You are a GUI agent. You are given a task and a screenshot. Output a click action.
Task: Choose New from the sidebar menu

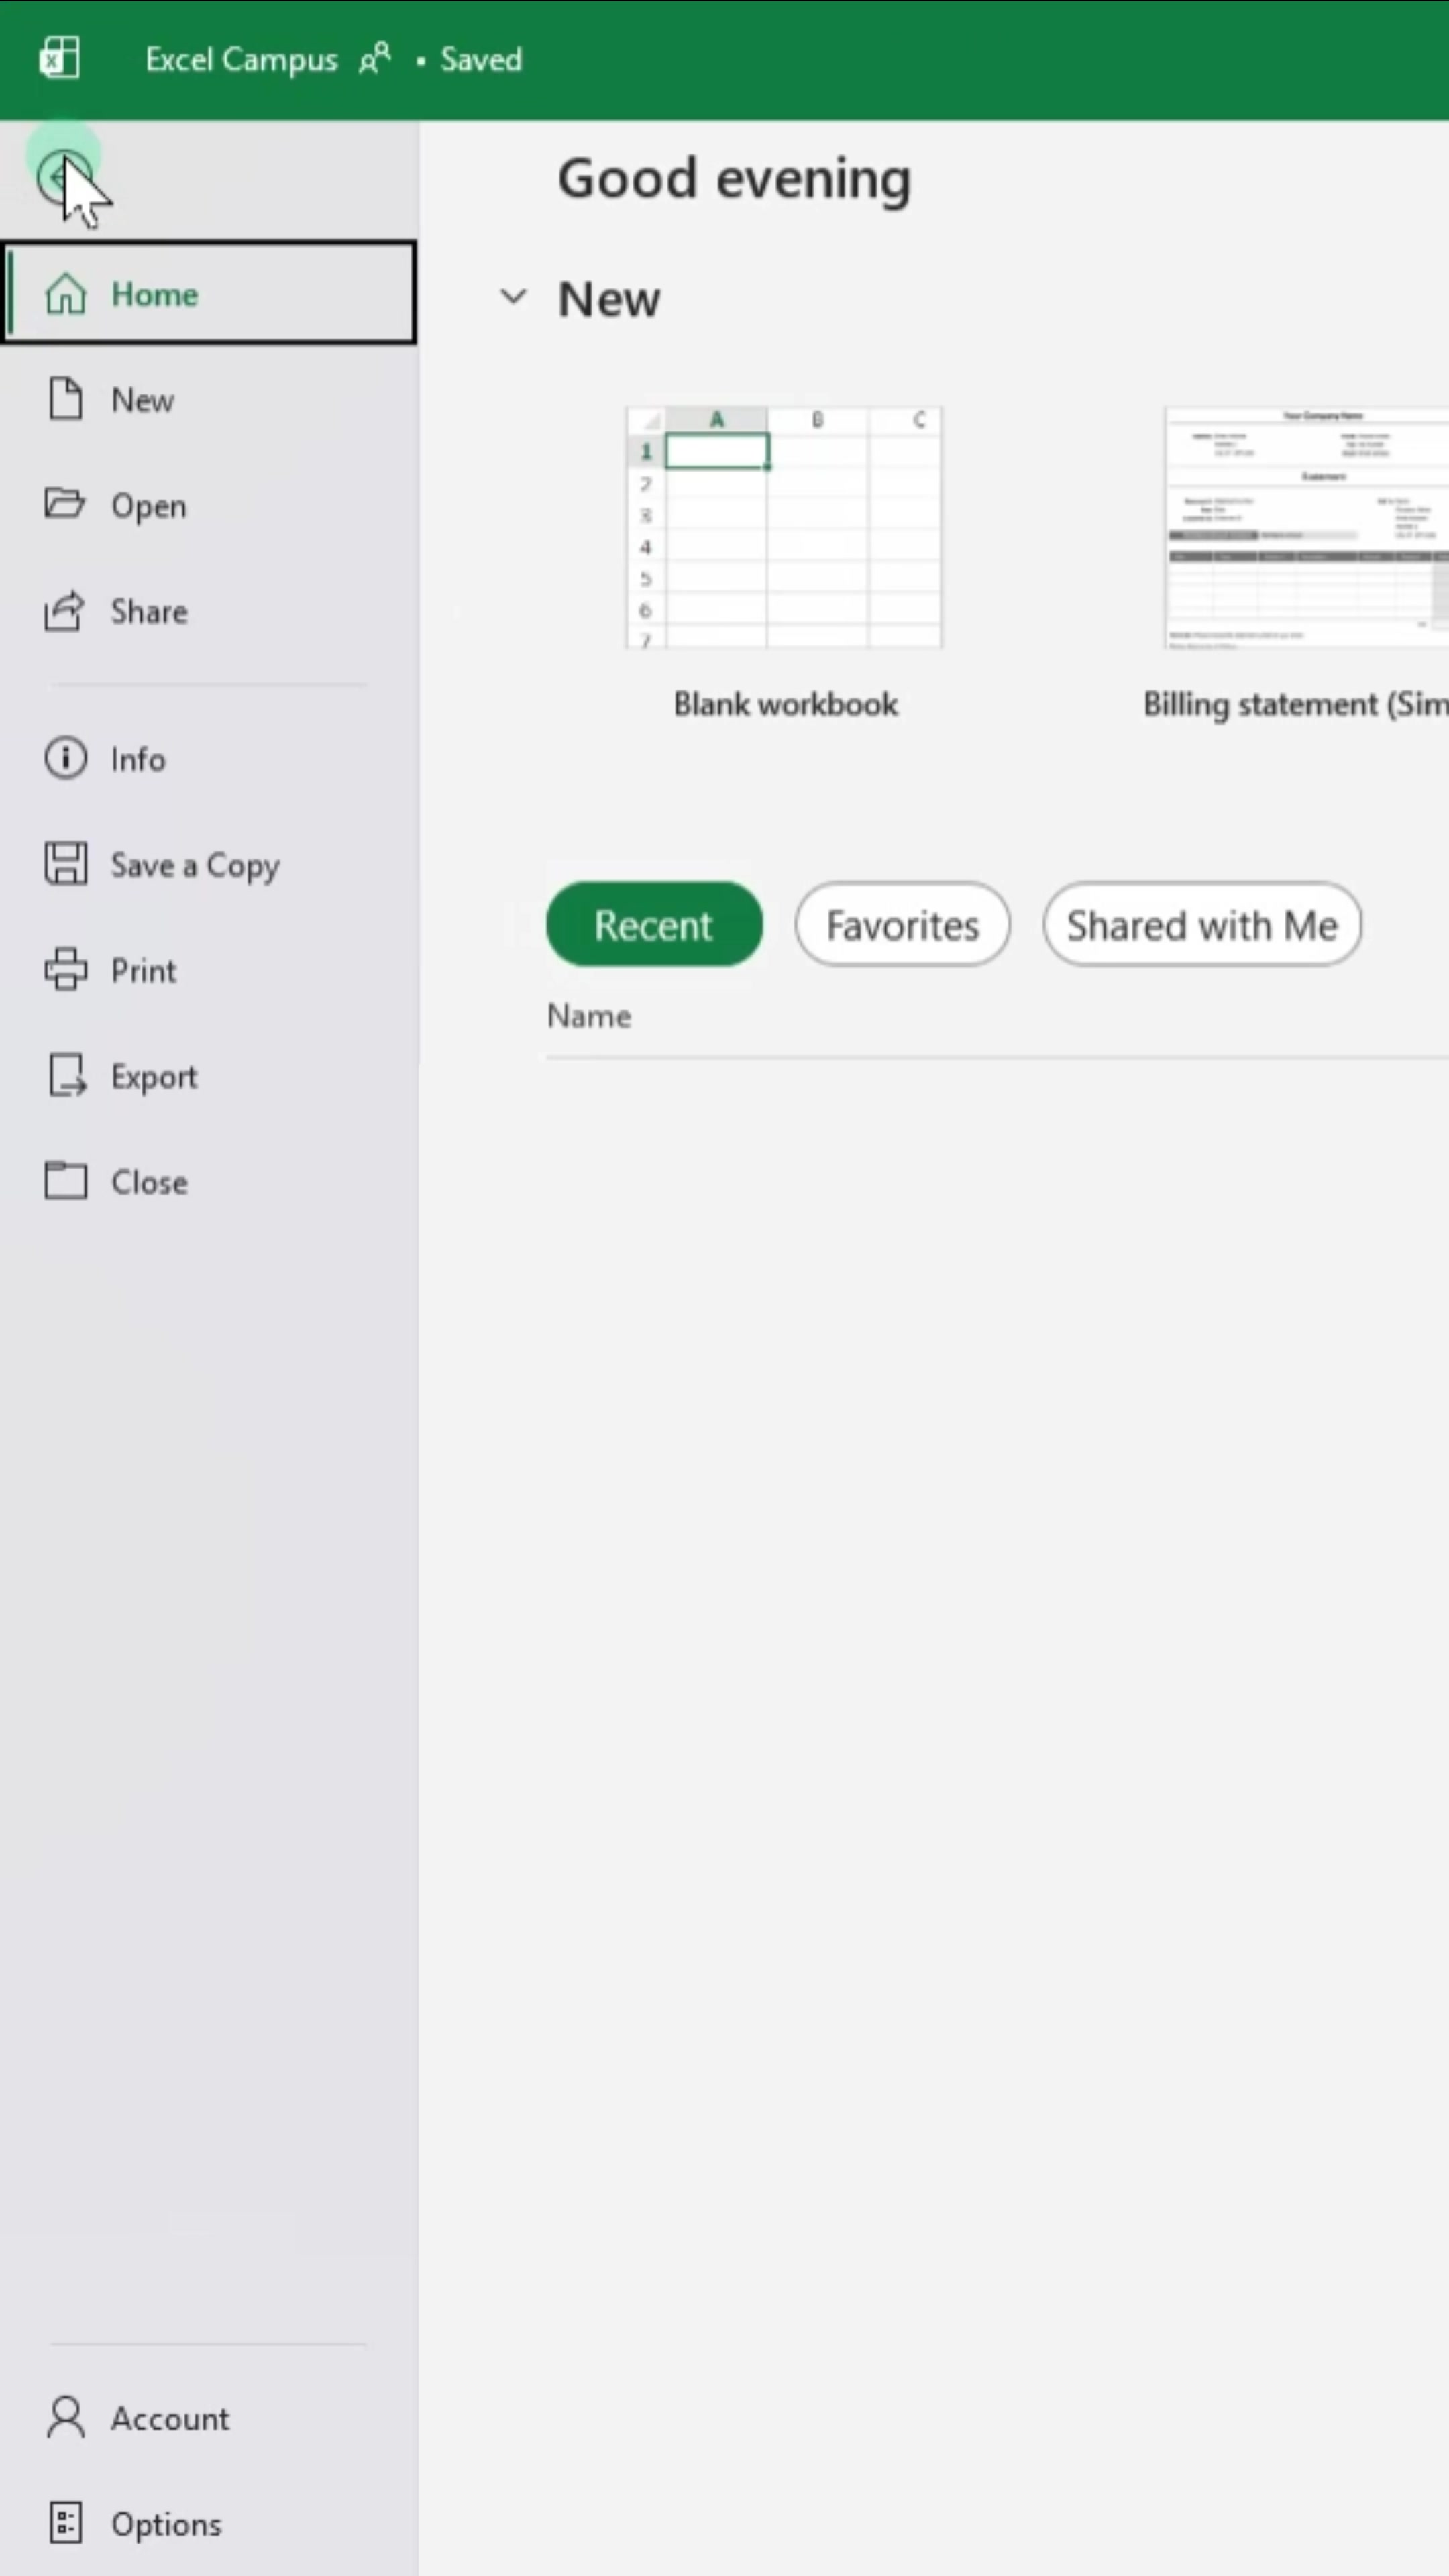209,400
